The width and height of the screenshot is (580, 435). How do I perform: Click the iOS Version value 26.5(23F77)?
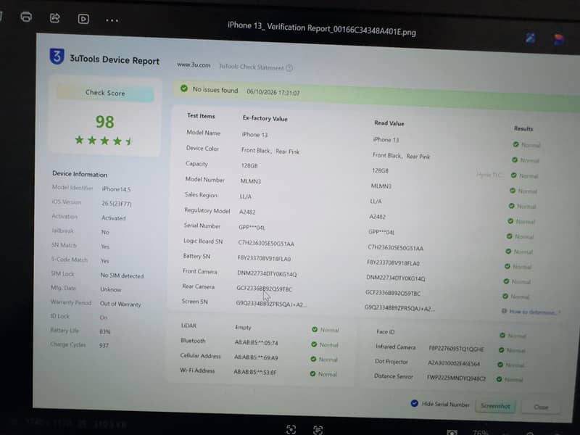click(116, 204)
